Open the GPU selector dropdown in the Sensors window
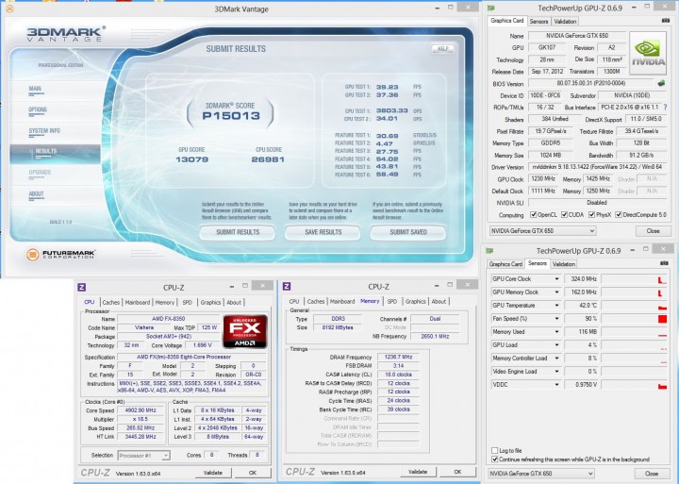The height and width of the screenshot is (484, 679). [x=541, y=474]
